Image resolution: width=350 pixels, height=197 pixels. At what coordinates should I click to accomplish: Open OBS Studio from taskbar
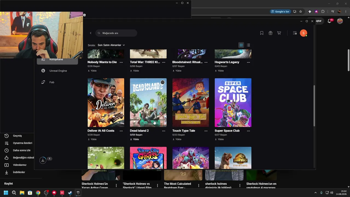pos(46,193)
